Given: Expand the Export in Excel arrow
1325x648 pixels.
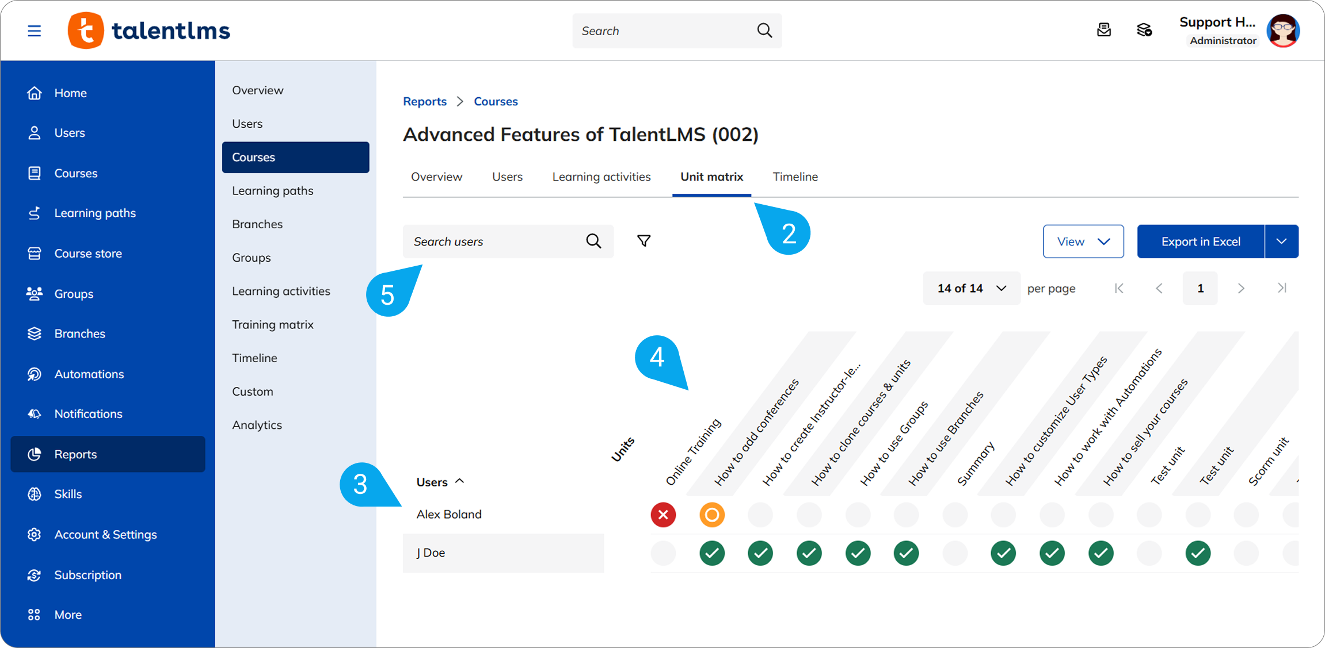Looking at the screenshot, I should [1281, 241].
